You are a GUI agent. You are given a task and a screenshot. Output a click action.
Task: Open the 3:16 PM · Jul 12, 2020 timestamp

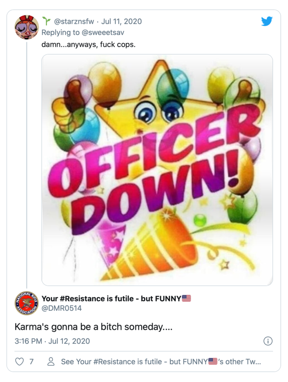[x=52, y=341]
